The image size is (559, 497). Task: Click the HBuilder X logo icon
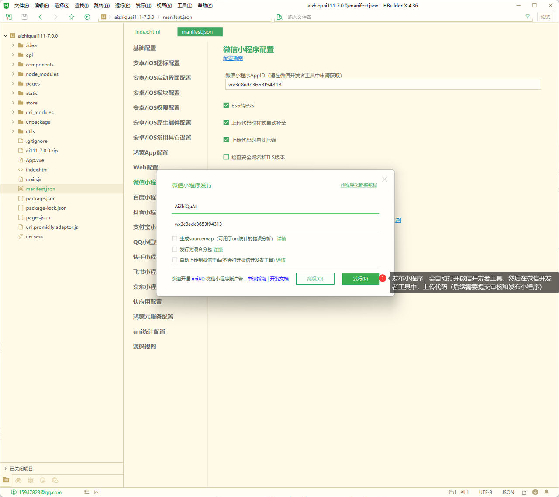tap(6, 6)
